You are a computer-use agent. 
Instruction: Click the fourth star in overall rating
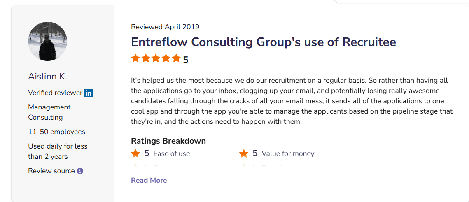point(166,58)
